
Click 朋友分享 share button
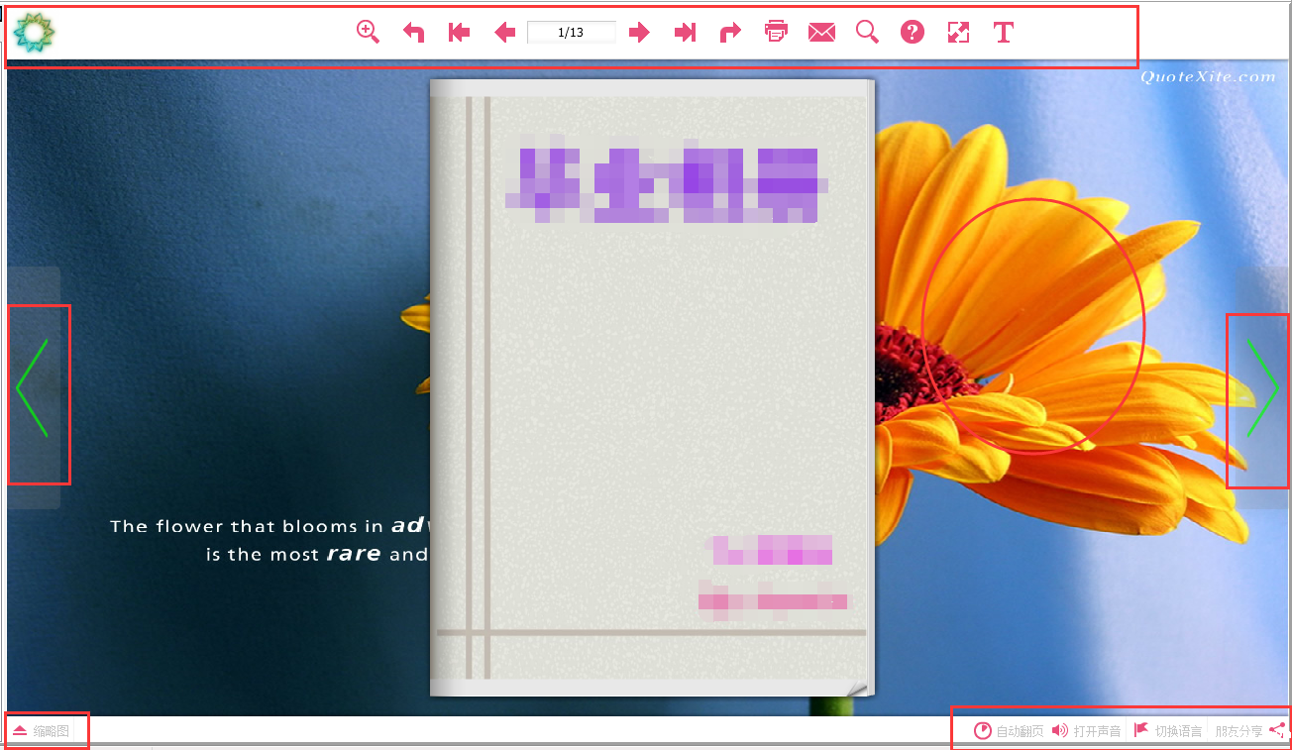[1249, 731]
